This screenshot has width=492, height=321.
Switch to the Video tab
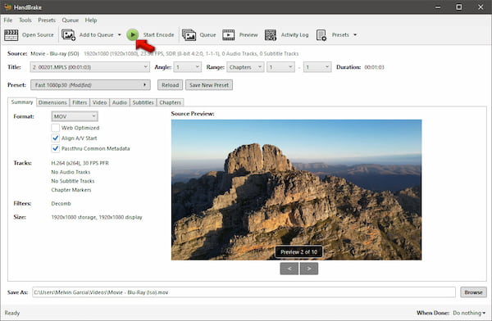click(x=100, y=102)
